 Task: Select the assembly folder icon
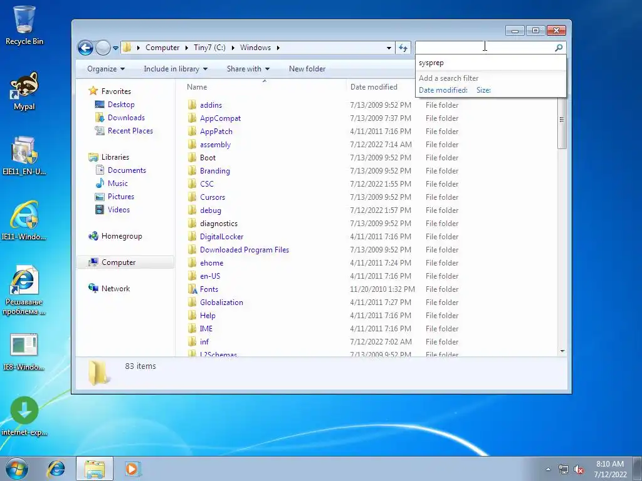(x=192, y=145)
